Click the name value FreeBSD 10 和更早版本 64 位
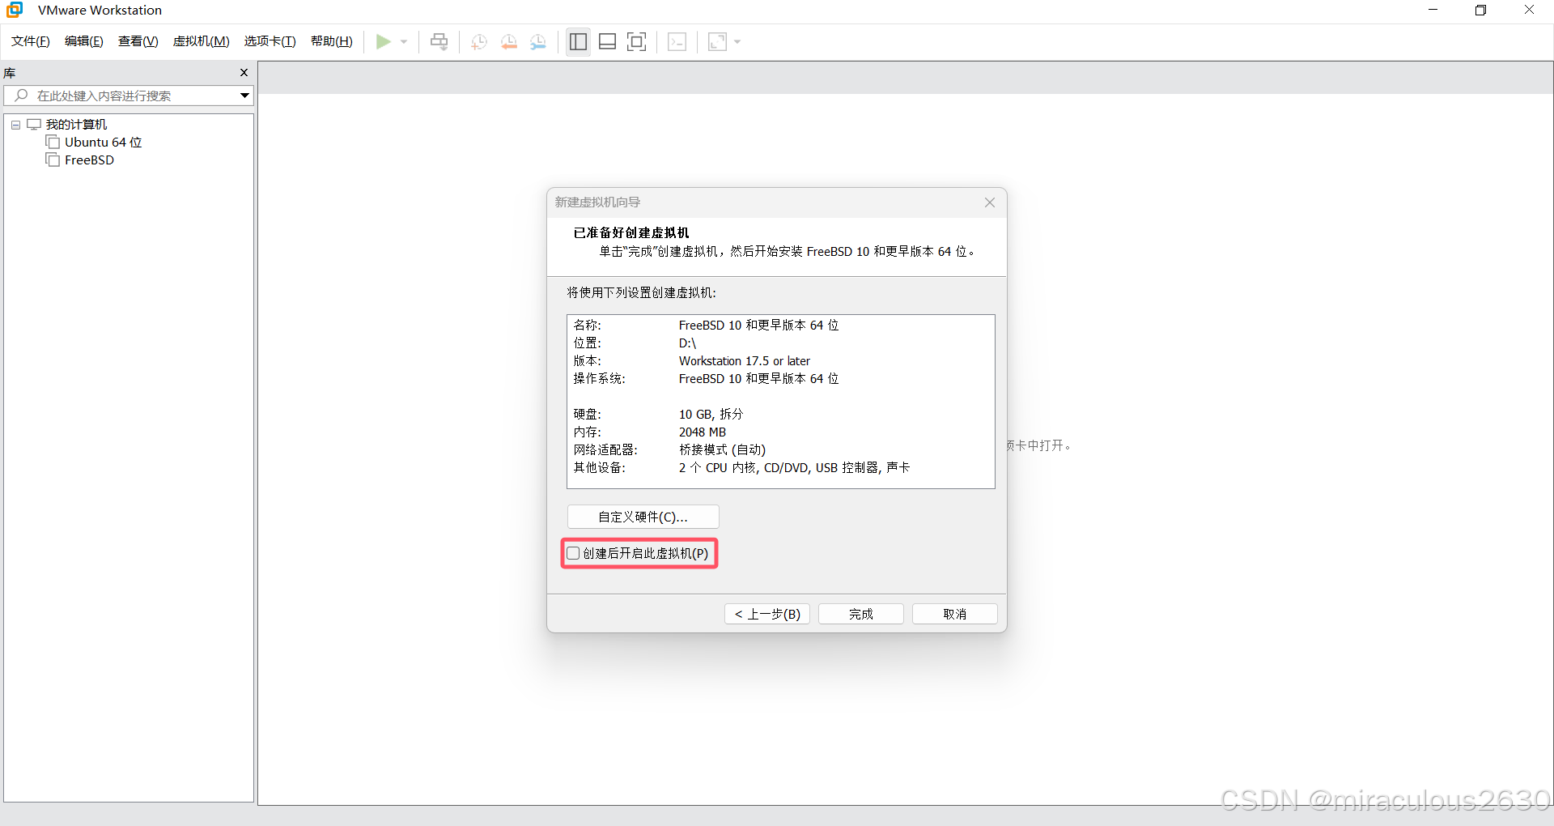Screen dimensions: 1554x826 758,325
